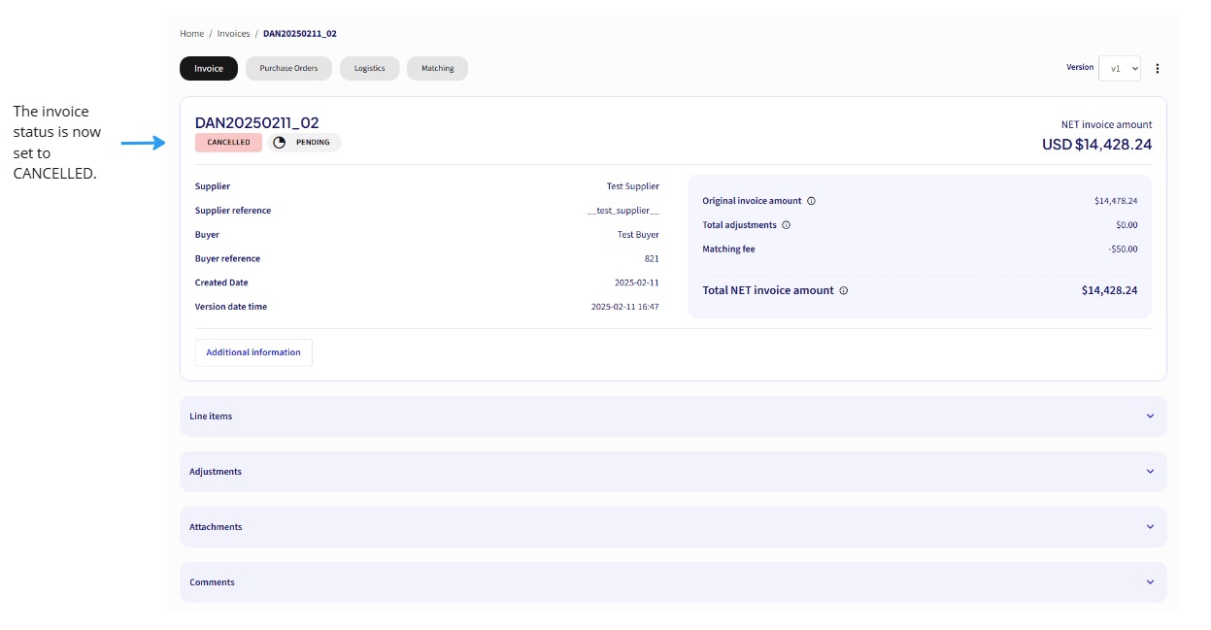This screenshot has height=630, width=1211.
Task: Switch to the Purchase Orders tab
Action: tap(288, 68)
